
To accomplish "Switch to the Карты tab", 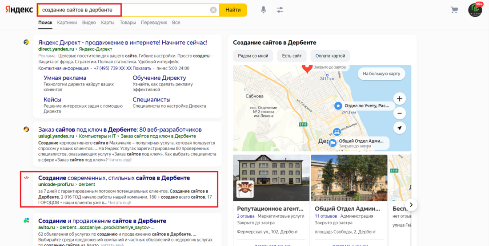I will point(108,23).
